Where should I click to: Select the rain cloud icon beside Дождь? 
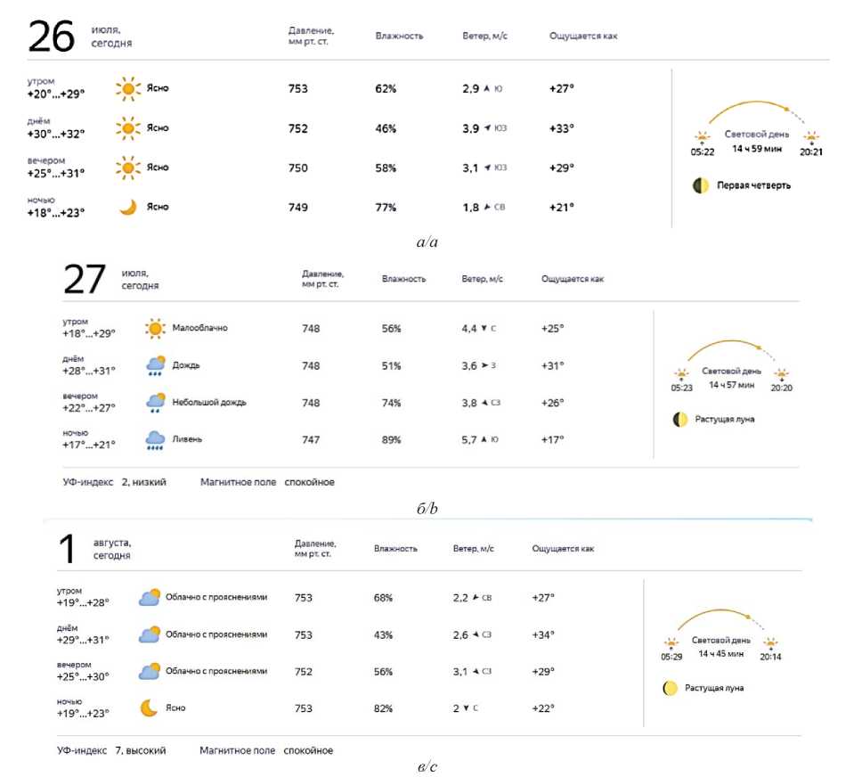155,365
